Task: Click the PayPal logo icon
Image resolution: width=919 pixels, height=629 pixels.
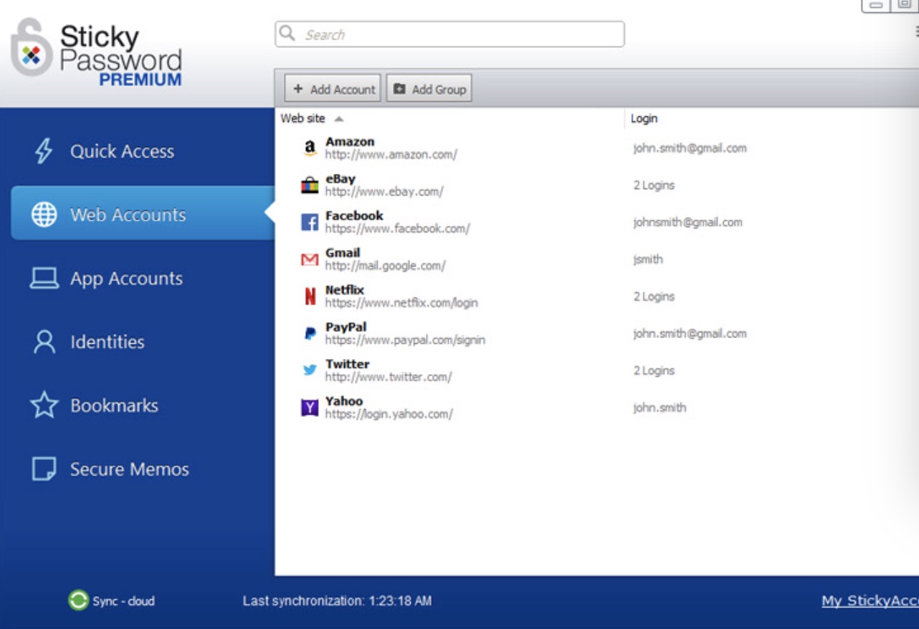Action: (x=310, y=334)
